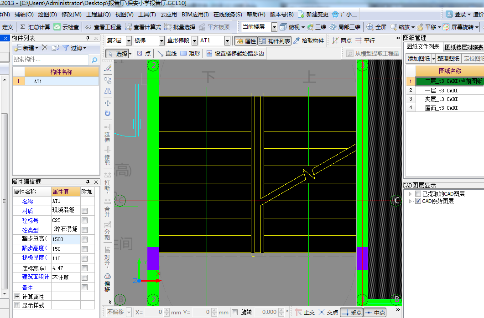Uncheck CAD原始图层 checkbox
The image size is (484, 318).
click(x=418, y=201)
